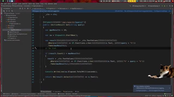Collapse the Controllers folder node
Screen dimensions: 174x97
[7, 22]
